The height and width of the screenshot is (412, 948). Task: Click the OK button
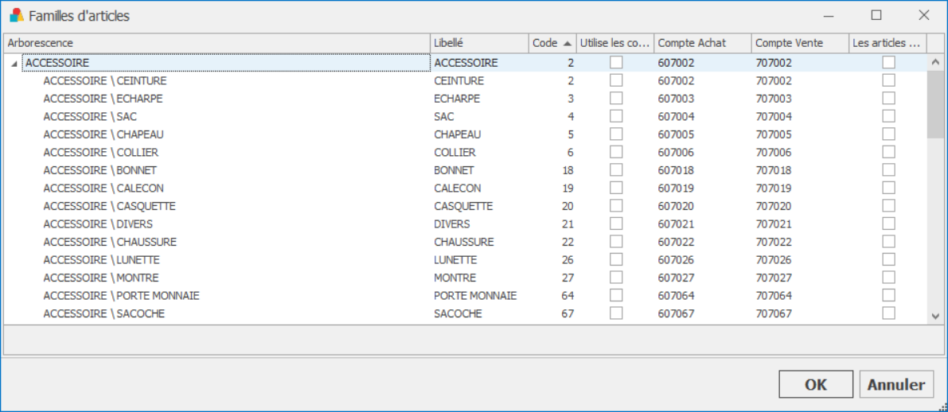point(816,385)
